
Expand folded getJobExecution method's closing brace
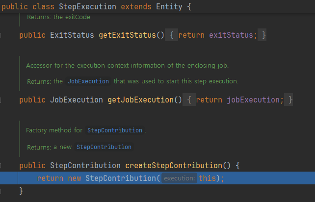point(289,100)
